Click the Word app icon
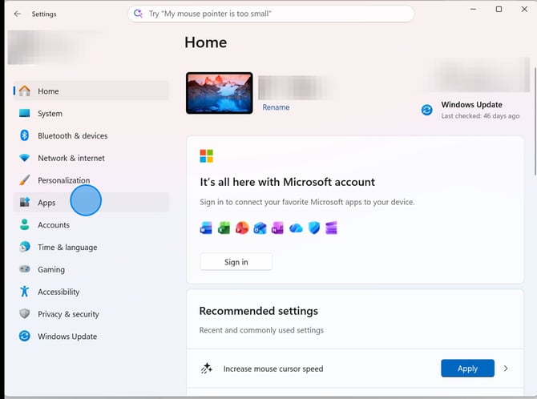 [x=206, y=228]
